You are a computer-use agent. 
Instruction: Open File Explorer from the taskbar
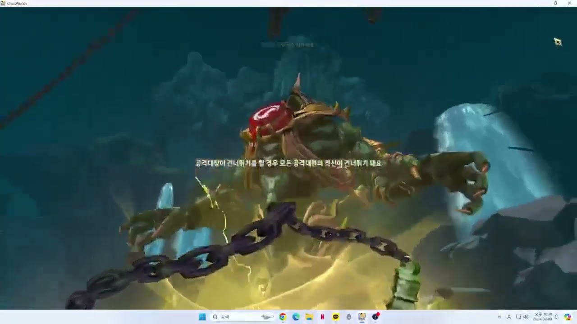pyautogui.click(x=309, y=317)
